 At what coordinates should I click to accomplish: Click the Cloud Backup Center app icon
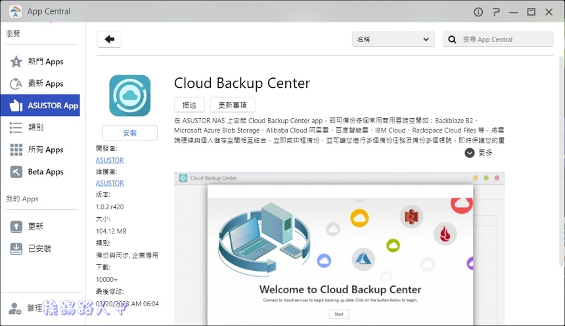129,95
